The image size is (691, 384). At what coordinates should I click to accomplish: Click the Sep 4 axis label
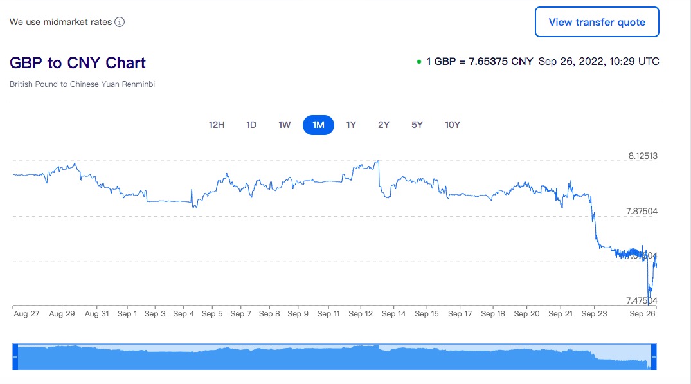(183, 313)
